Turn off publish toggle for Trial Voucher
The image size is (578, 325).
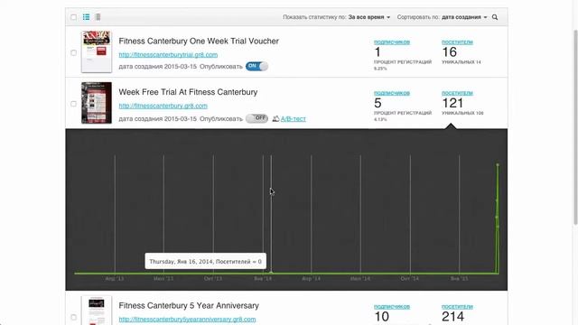(256, 66)
